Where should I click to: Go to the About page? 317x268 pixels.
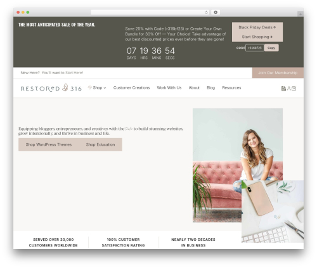pyautogui.click(x=194, y=87)
